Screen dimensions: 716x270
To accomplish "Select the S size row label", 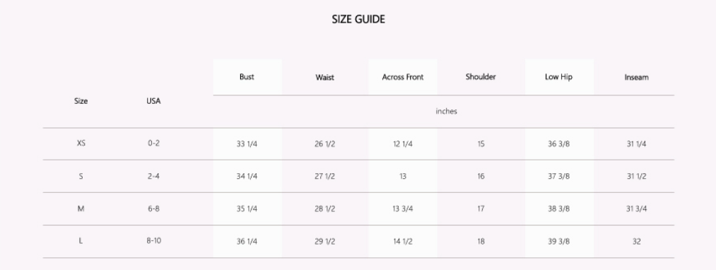I will coord(81,176).
